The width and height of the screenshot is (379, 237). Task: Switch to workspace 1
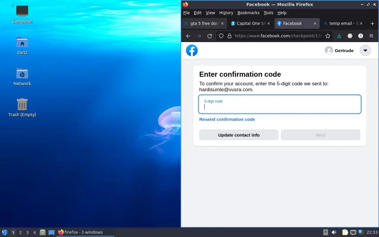[x=13, y=233]
